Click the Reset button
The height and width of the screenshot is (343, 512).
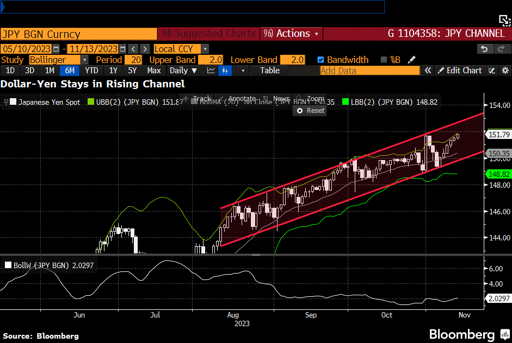coord(310,111)
